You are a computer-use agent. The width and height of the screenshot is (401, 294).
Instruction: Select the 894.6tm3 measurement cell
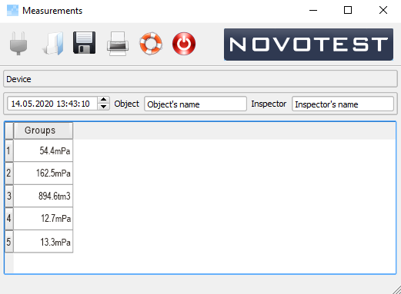click(x=43, y=196)
